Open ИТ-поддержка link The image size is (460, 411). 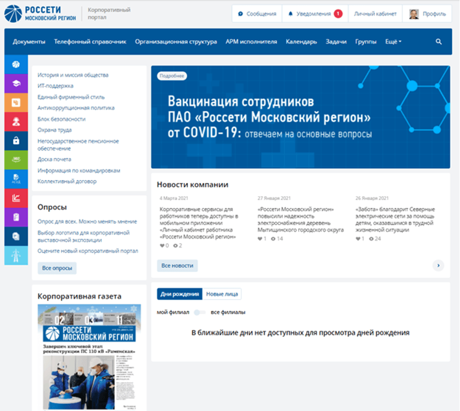55,86
